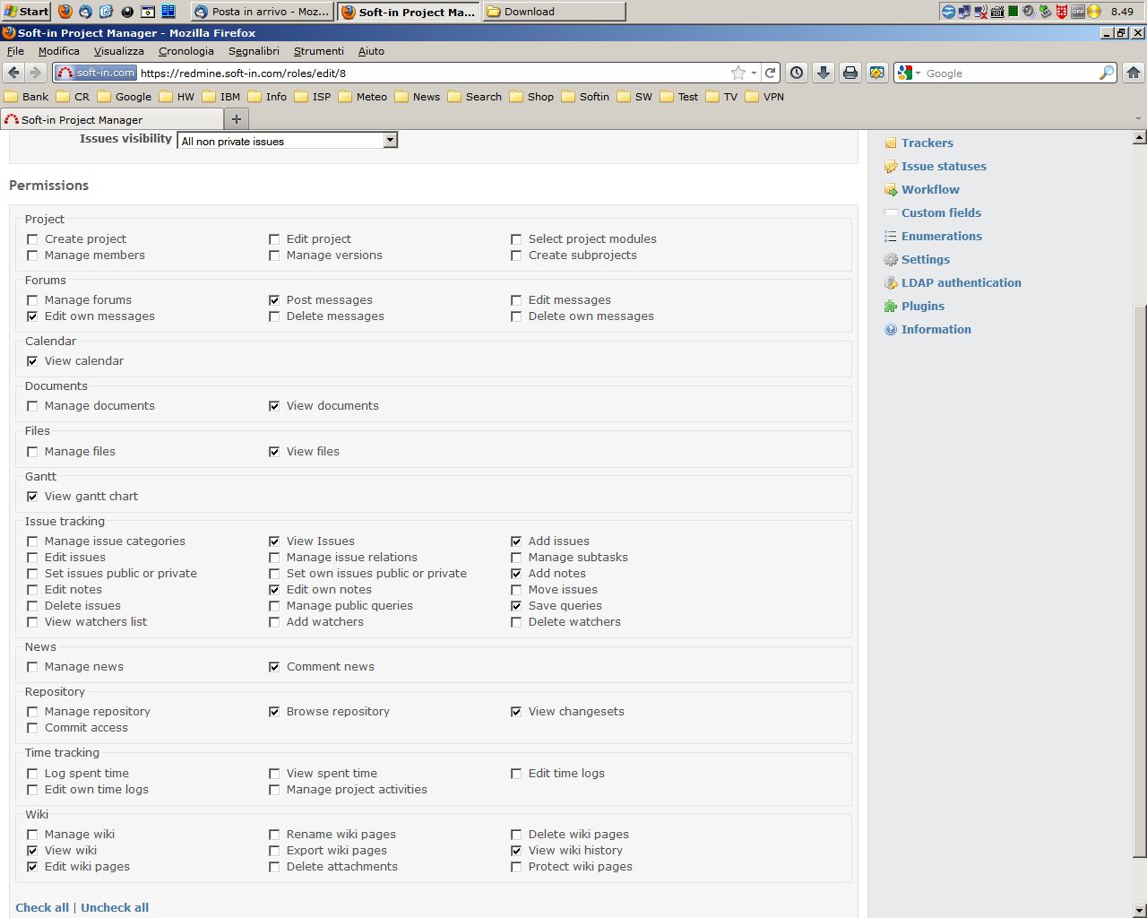The height and width of the screenshot is (918, 1147).
Task: Uncheck Browse repository permission
Action: tap(274, 712)
